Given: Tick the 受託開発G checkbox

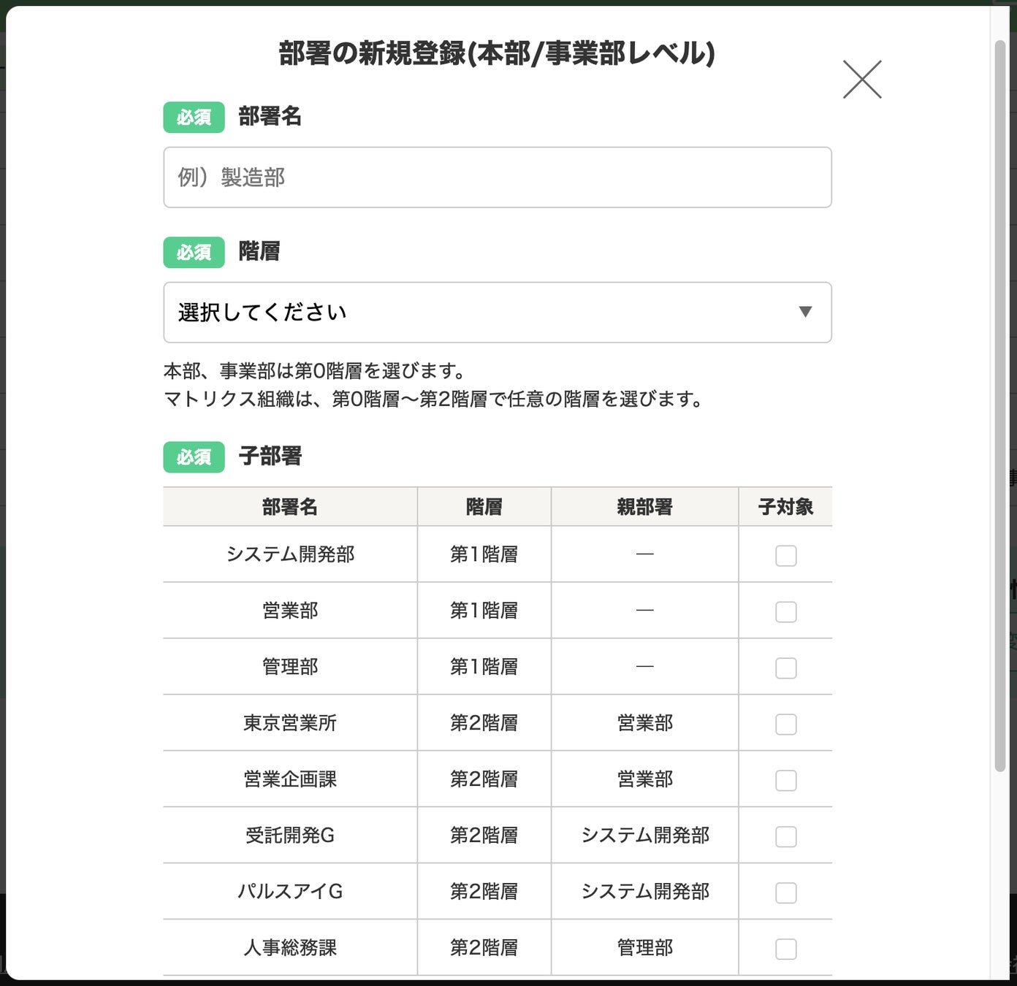Looking at the screenshot, I should (x=785, y=837).
